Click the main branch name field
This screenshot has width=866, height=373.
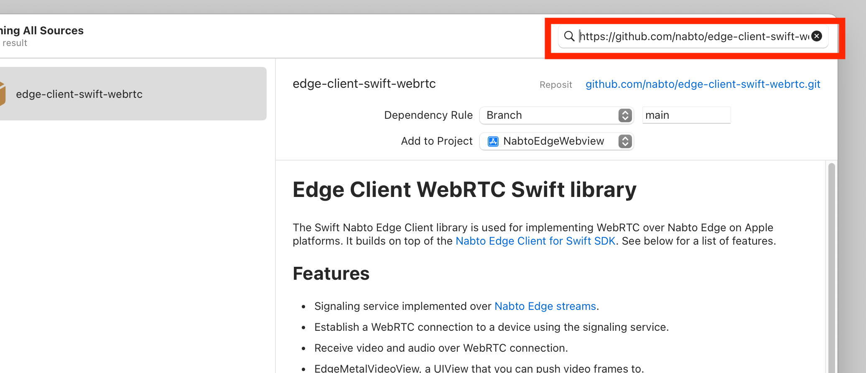pos(686,115)
